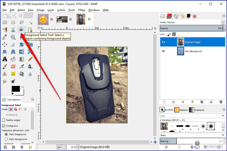Select the Airbrush tool

(x=22, y=67)
